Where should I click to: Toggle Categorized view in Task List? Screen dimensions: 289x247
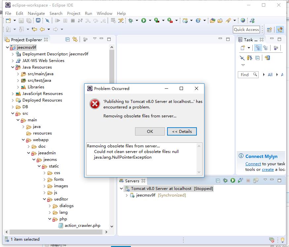pyautogui.click(x=258, y=48)
